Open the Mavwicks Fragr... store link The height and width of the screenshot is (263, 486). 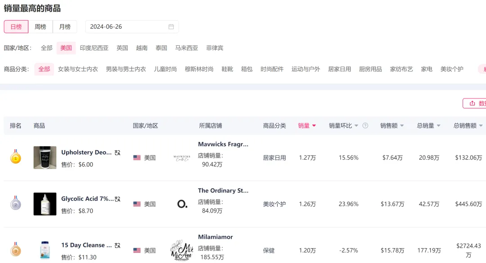coord(223,144)
